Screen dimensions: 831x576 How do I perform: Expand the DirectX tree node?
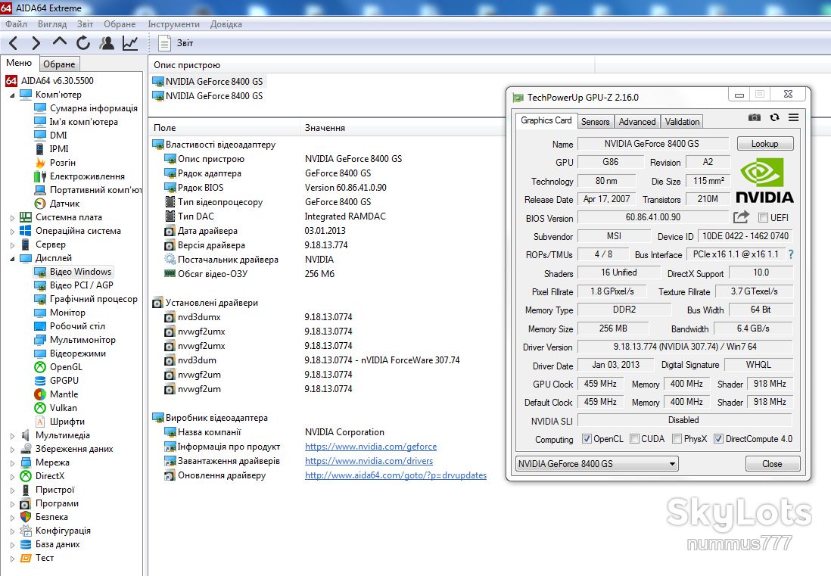pos(13,476)
